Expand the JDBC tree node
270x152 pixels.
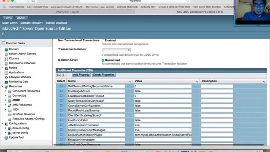tap(5, 100)
